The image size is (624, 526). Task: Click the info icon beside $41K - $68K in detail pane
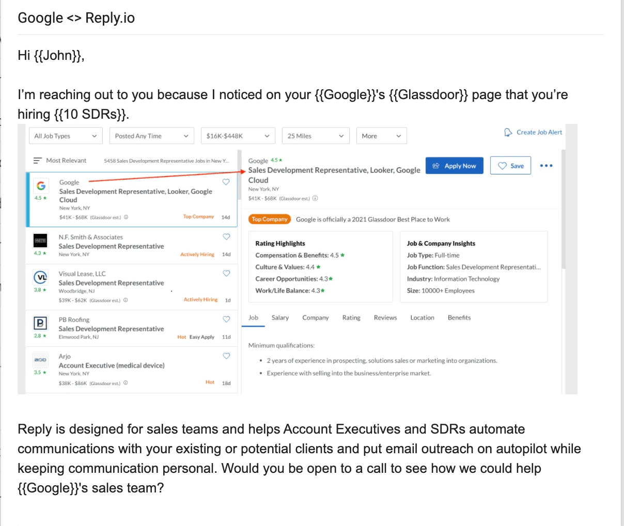coord(315,198)
